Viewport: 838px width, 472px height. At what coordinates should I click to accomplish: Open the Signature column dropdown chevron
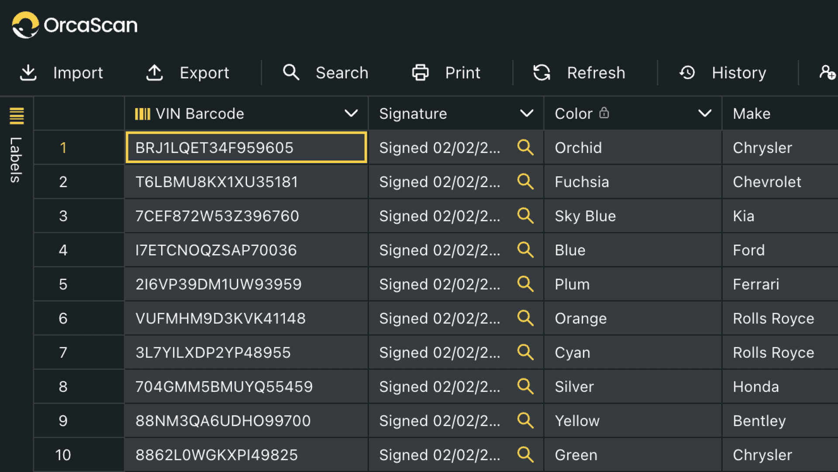[527, 113]
